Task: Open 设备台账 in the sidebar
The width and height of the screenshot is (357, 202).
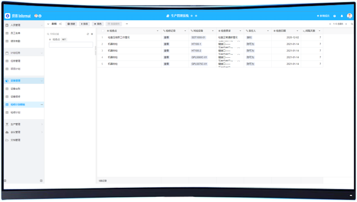Action: click(15, 89)
